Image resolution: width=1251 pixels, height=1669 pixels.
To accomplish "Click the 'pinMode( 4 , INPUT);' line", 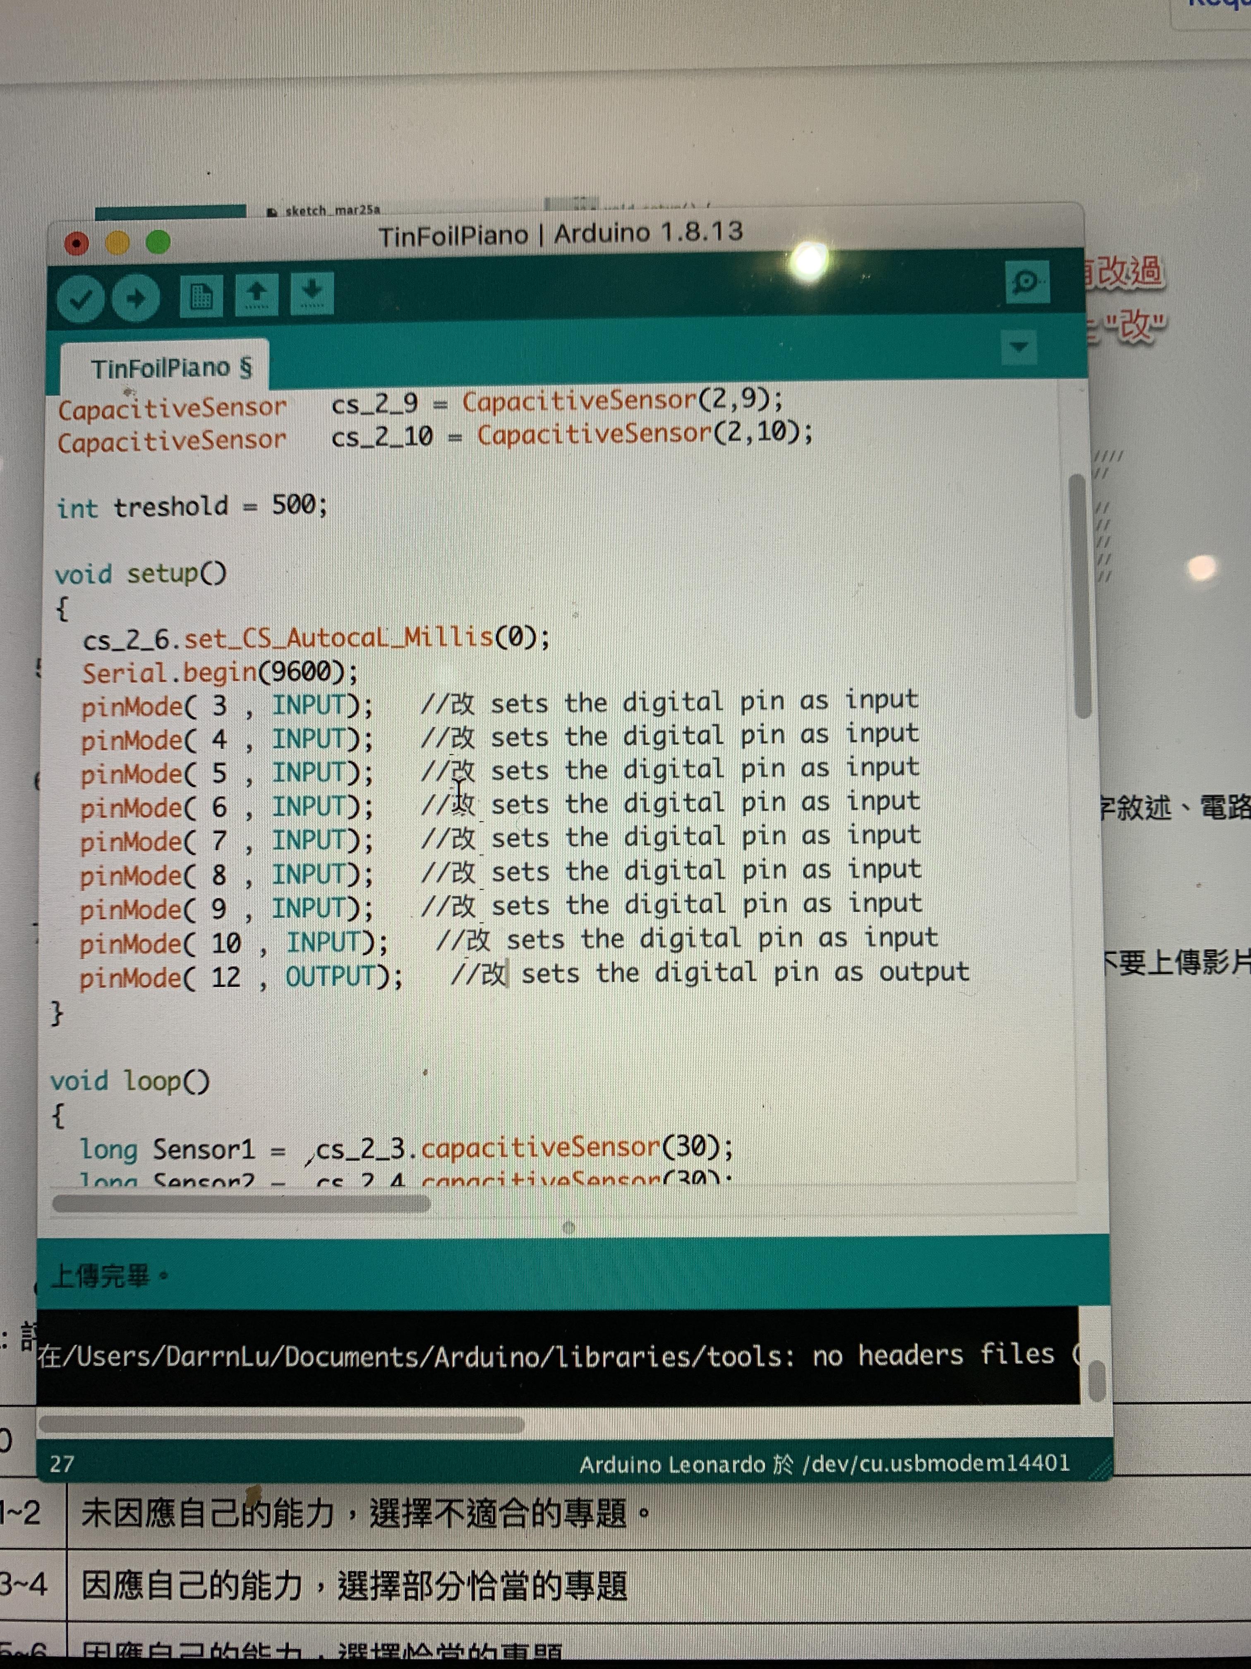I will coord(226,740).
